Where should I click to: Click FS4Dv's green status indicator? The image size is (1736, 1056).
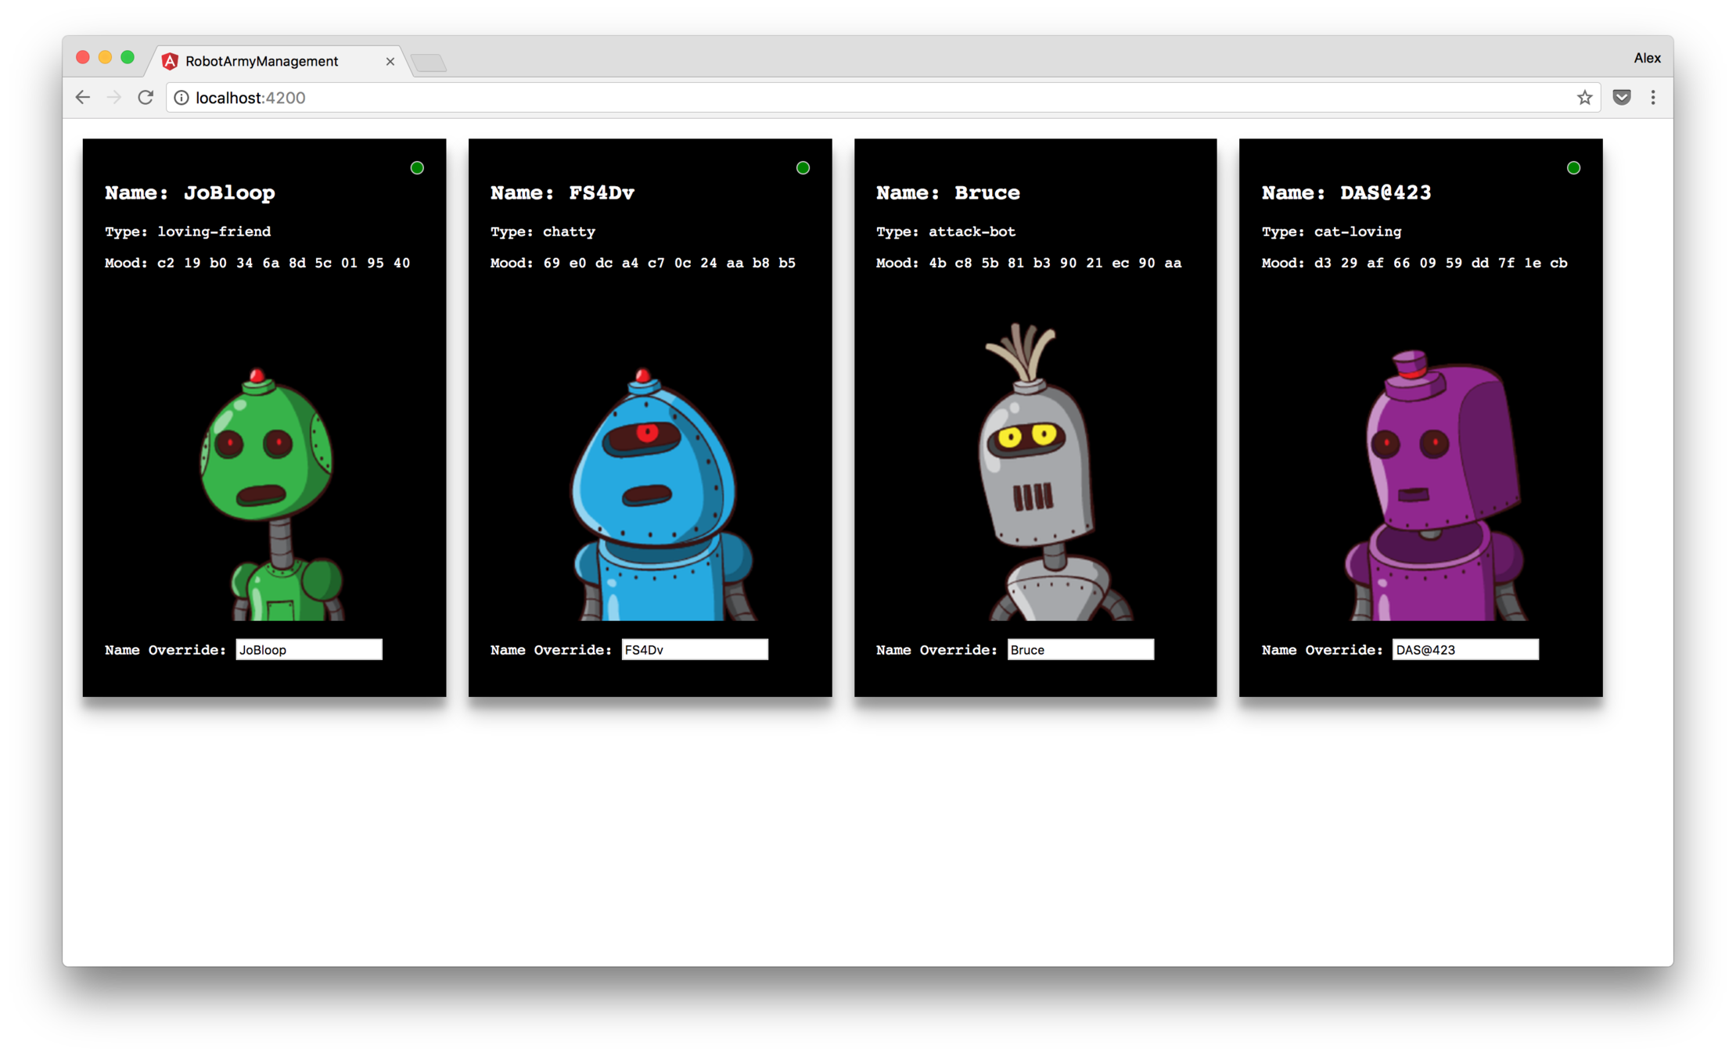click(803, 167)
